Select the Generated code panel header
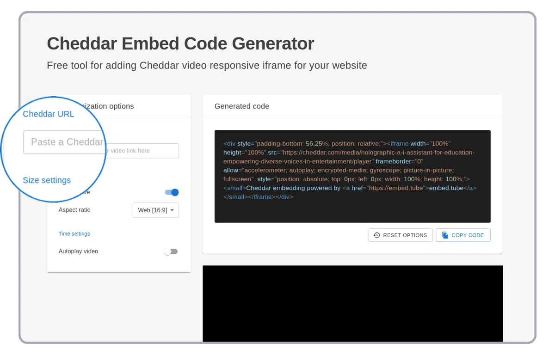This screenshot has height=355, width=555. 242,106
